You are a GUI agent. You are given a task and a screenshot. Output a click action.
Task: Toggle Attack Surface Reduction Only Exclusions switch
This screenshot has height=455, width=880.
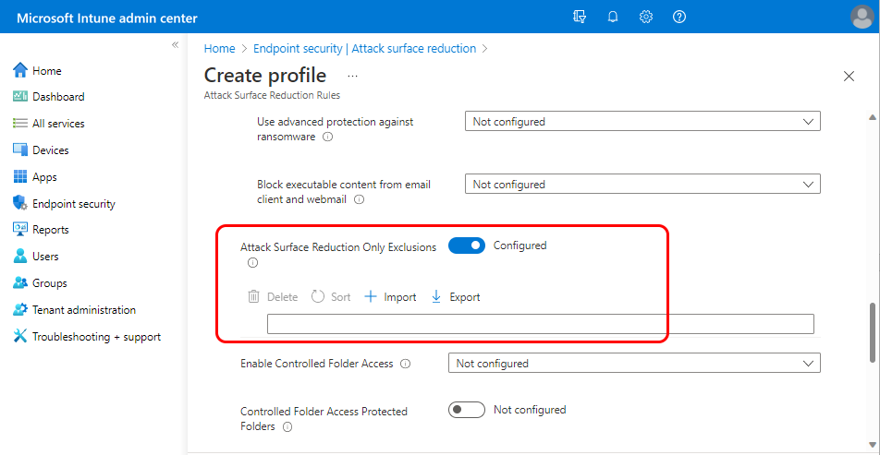click(467, 245)
